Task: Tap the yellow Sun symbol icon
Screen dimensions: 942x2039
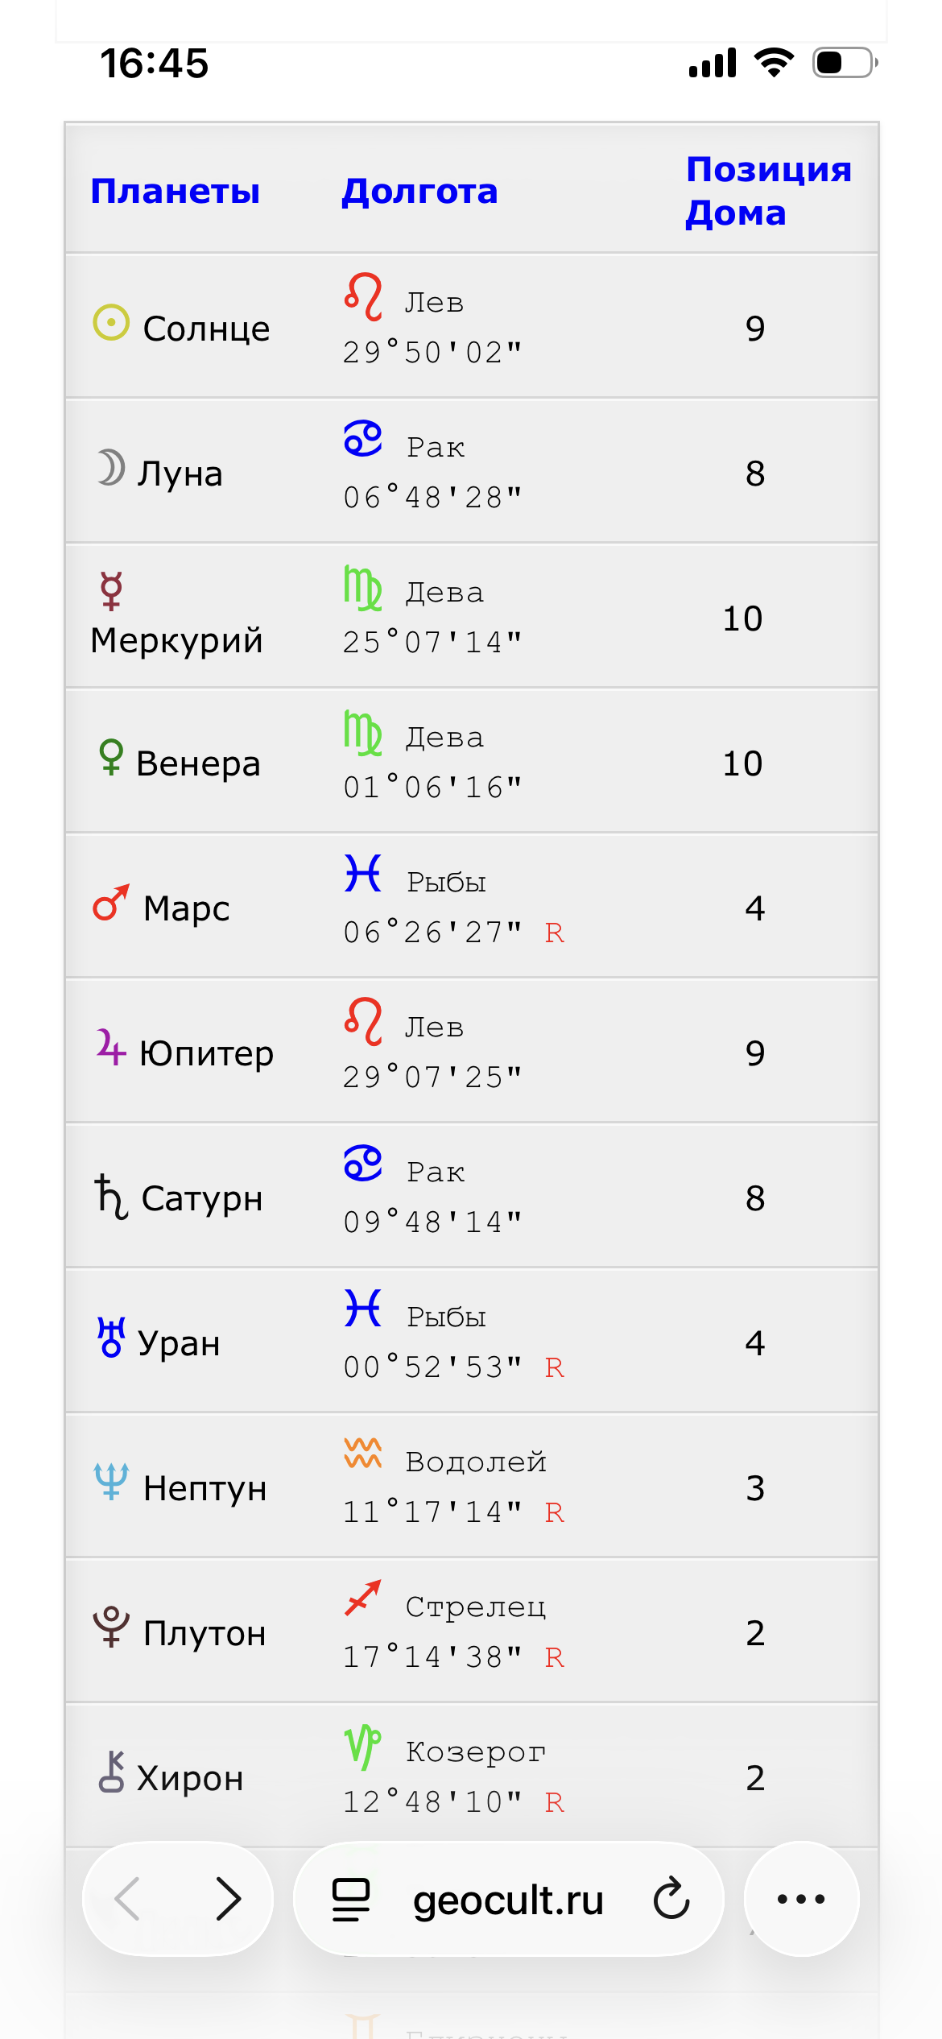Action: click(111, 323)
